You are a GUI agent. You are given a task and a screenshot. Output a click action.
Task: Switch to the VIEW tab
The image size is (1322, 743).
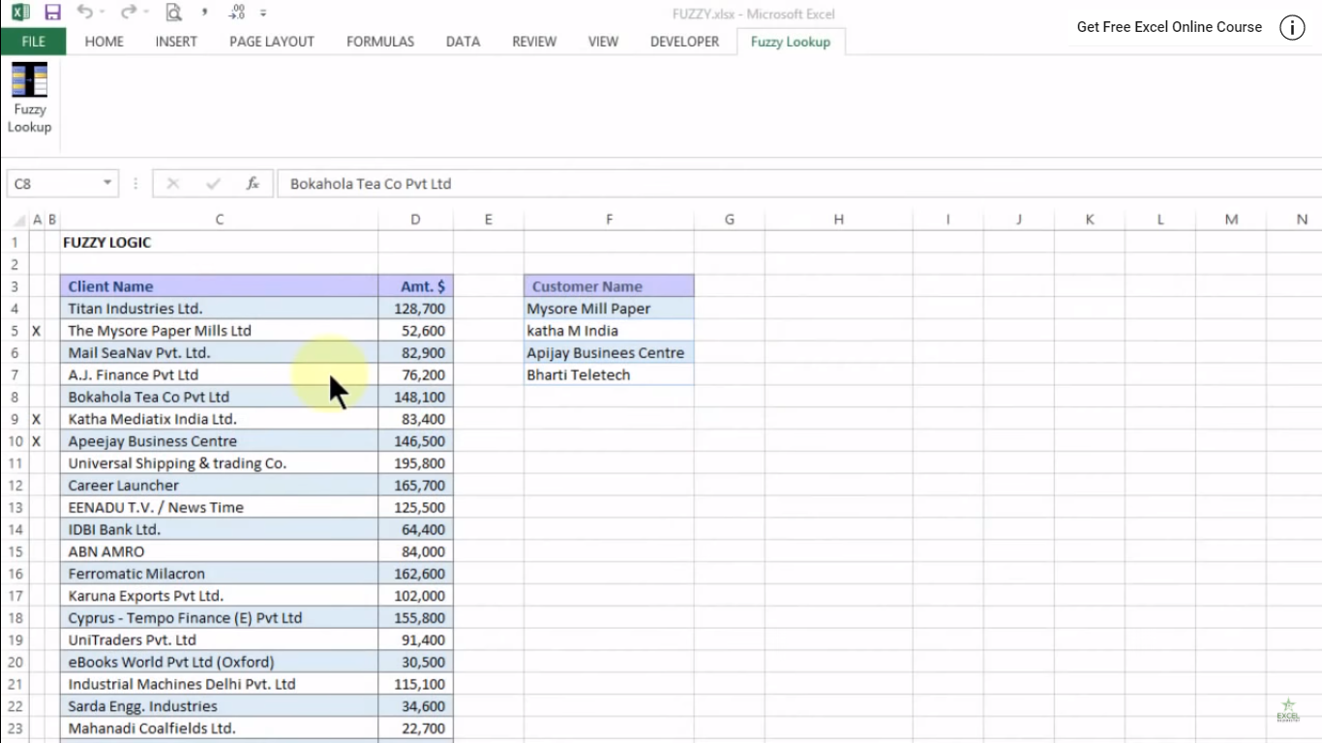(x=603, y=42)
